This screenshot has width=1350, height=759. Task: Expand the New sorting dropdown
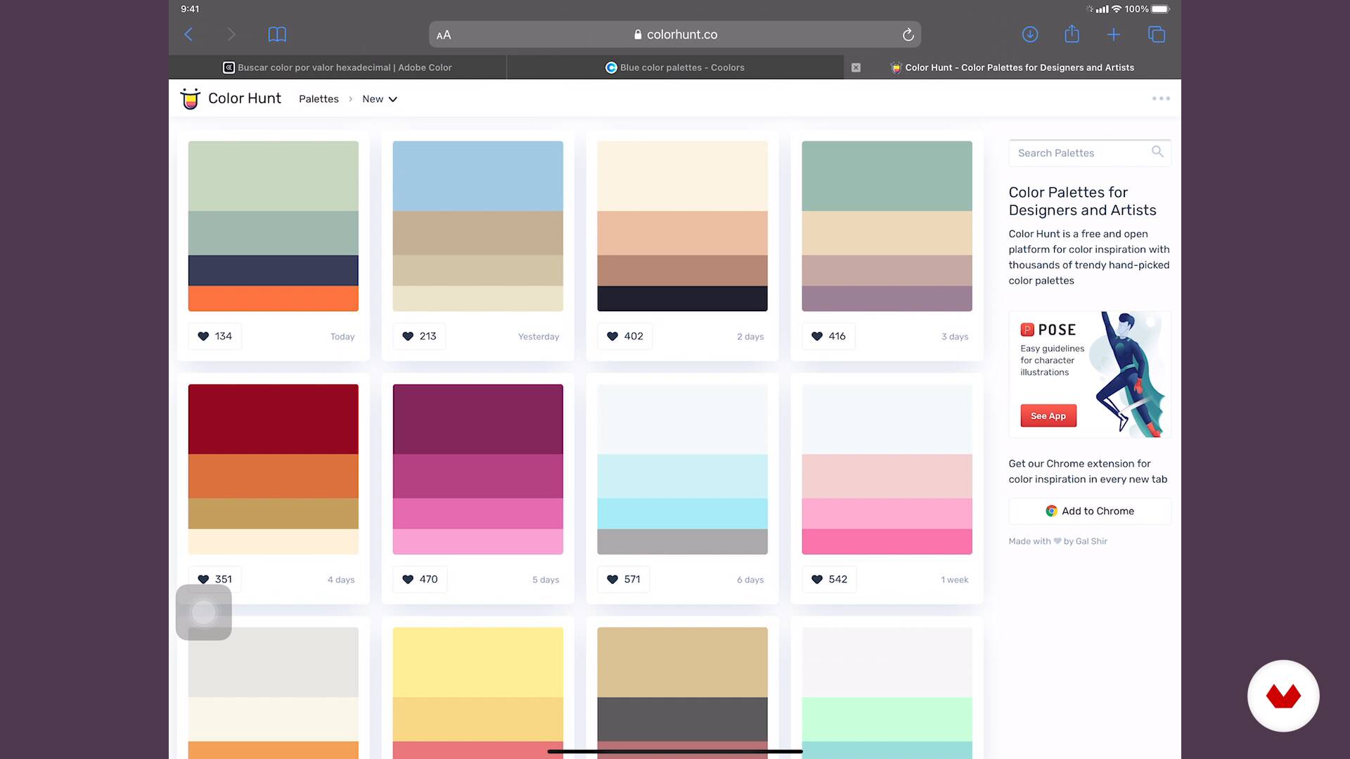point(380,99)
